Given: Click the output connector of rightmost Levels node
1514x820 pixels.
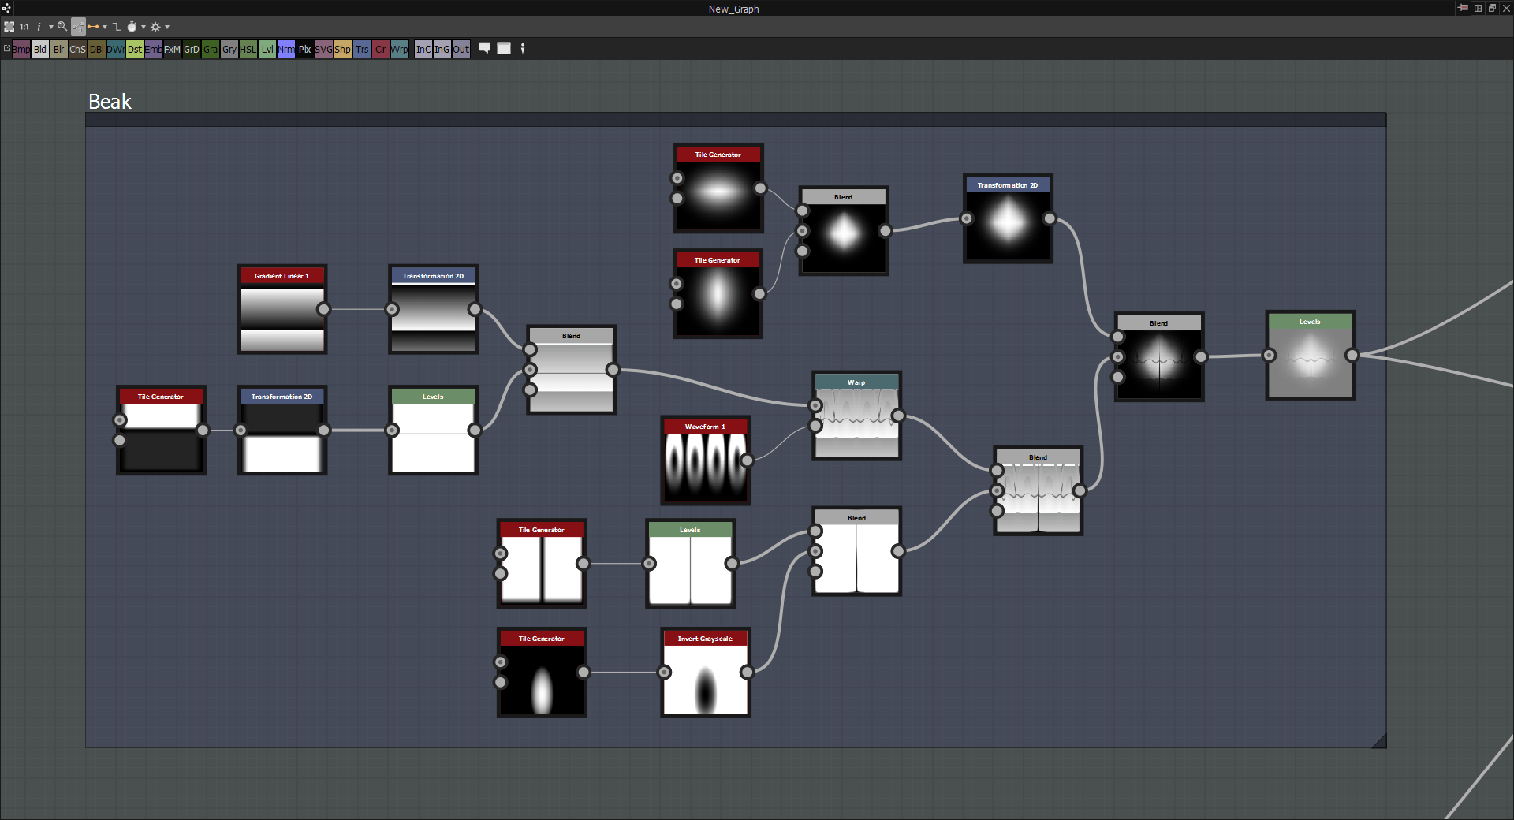Looking at the screenshot, I should point(1352,356).
